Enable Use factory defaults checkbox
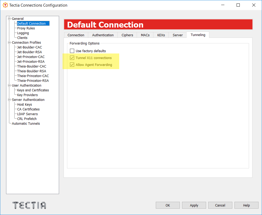The width and height of the screenshot is (262, 215). click(x=72, y=51)
